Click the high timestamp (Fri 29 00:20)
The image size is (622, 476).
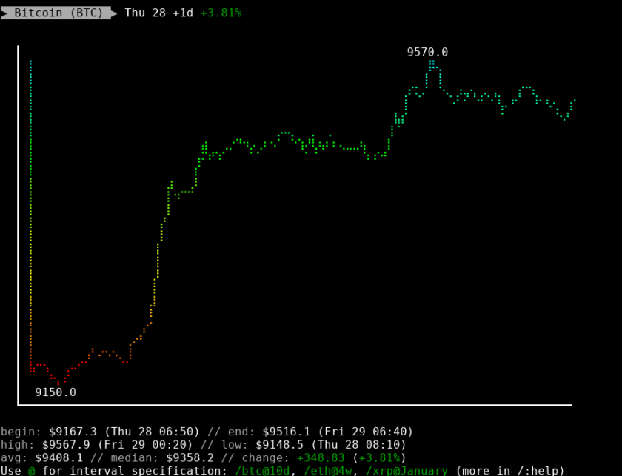point(145,445)
